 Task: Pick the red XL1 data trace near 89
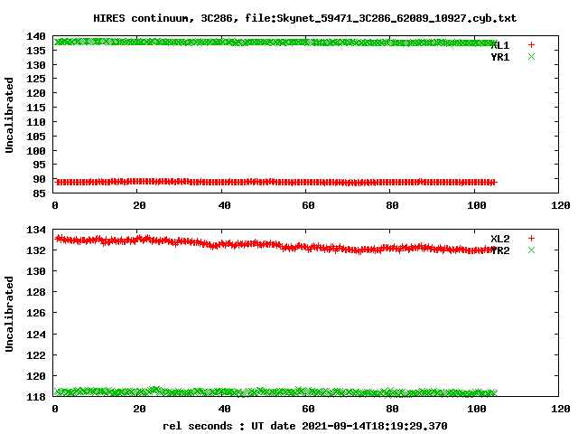click(275, 182)
